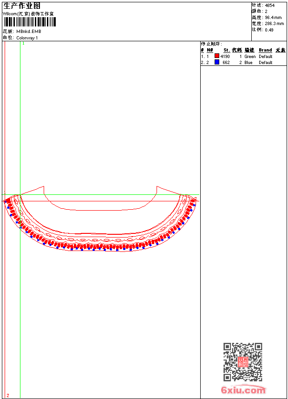288x399 pixels.
Task: Select the Colorway 1 label
Action: click(27, 38)
